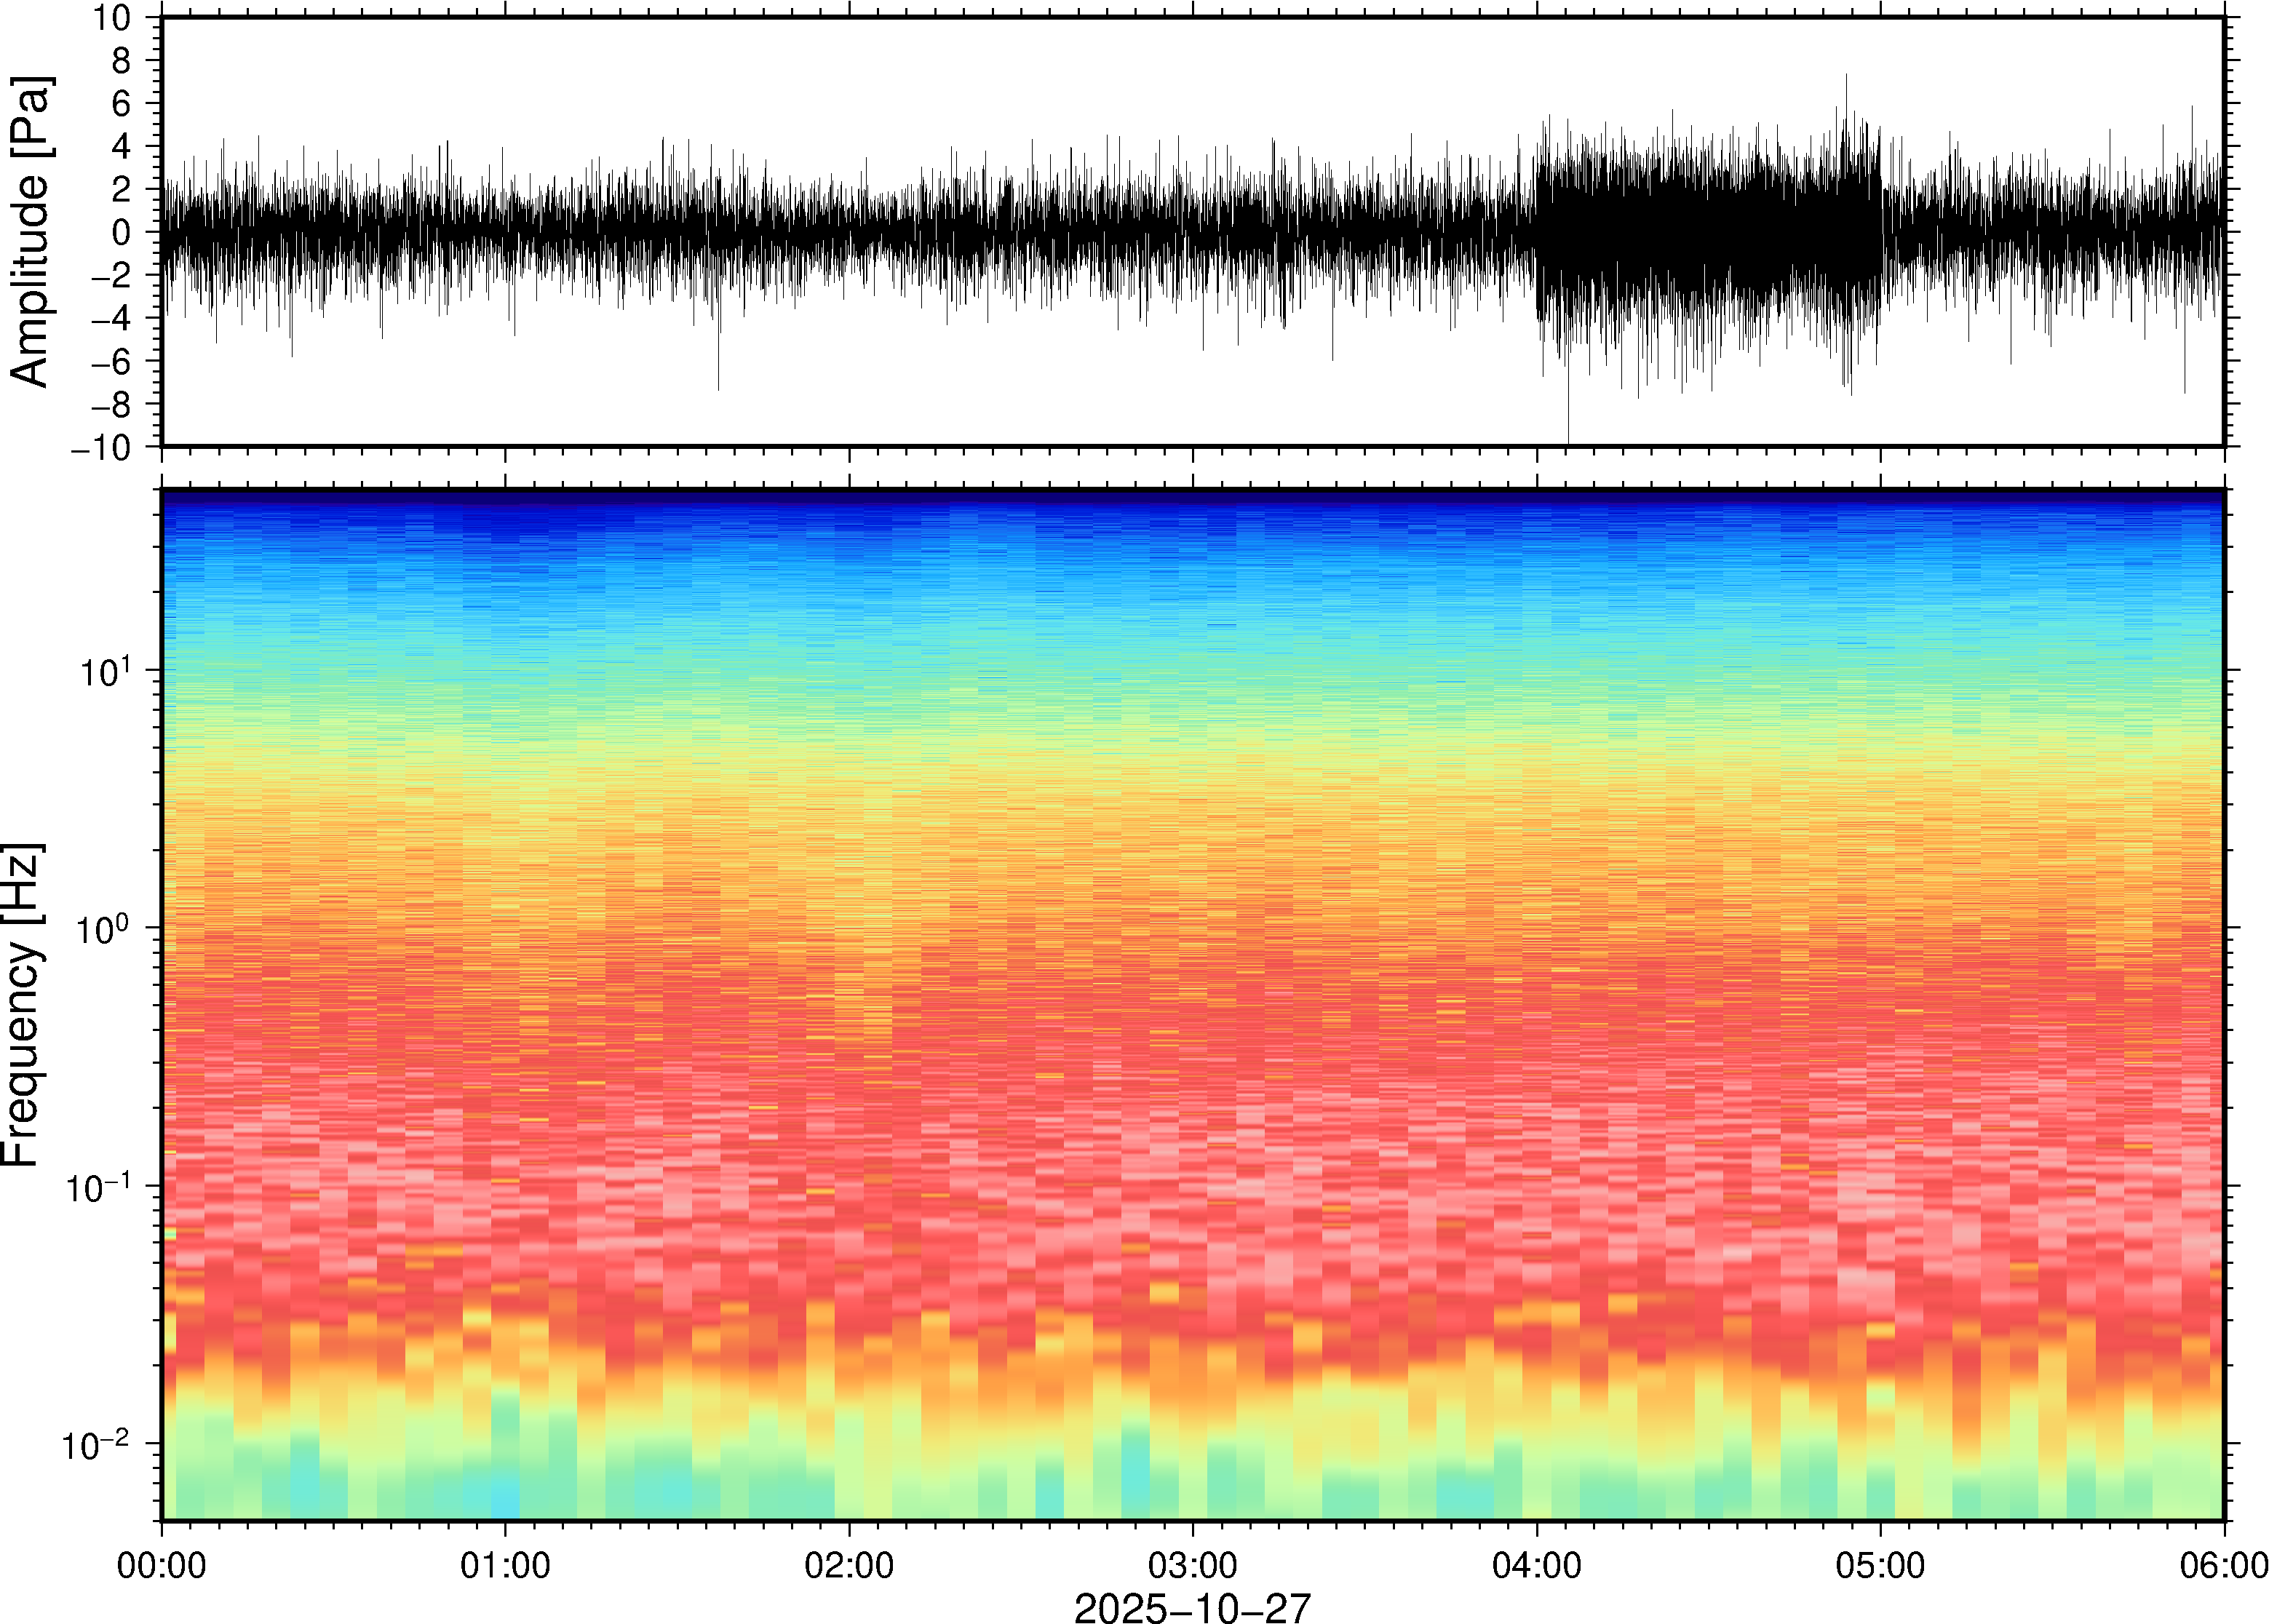
Task: Click the 6 amplitude tick label
Action: click(x=121, y=103)
